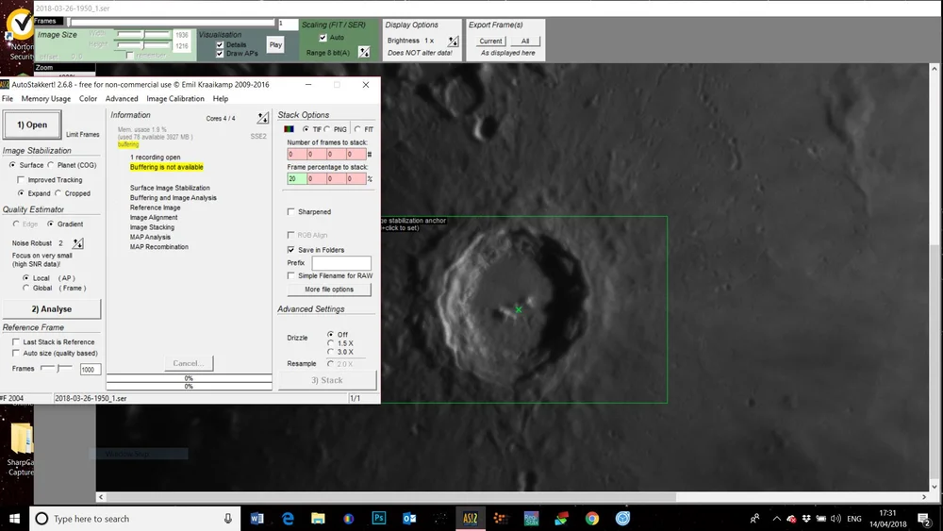Image resolution: width=943 pixels, height=531 pixels.
Task: Export All frames button
Action: 525,41
